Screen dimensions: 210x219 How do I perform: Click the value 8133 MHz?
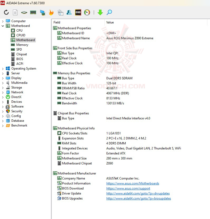pos(113,98)
